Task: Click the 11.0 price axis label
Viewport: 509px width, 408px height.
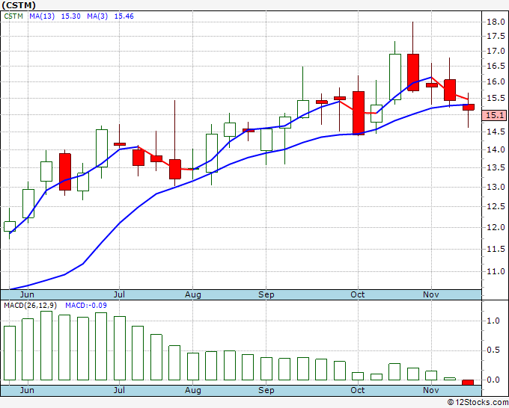Action: [496, 271]
